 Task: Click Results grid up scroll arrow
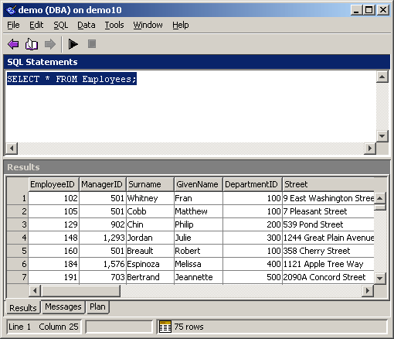(380, 198)
